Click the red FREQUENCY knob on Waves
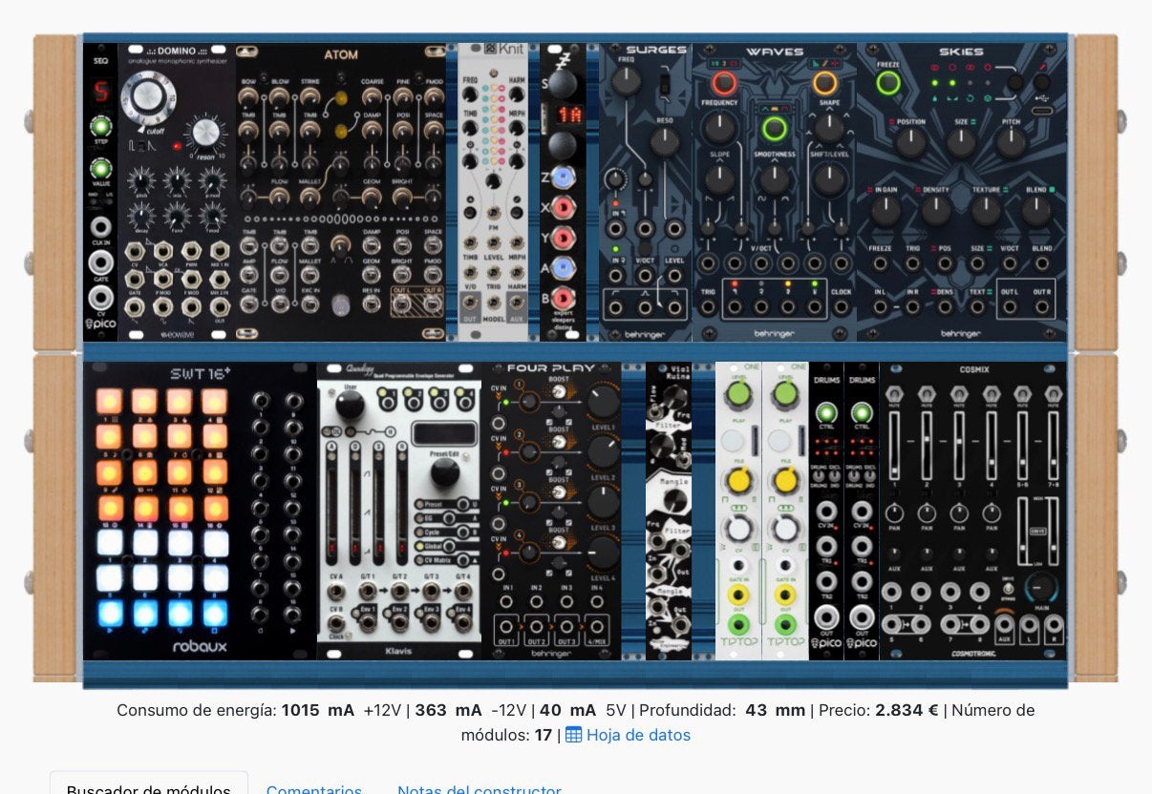Screen dimensions: 1152x794 722,84
